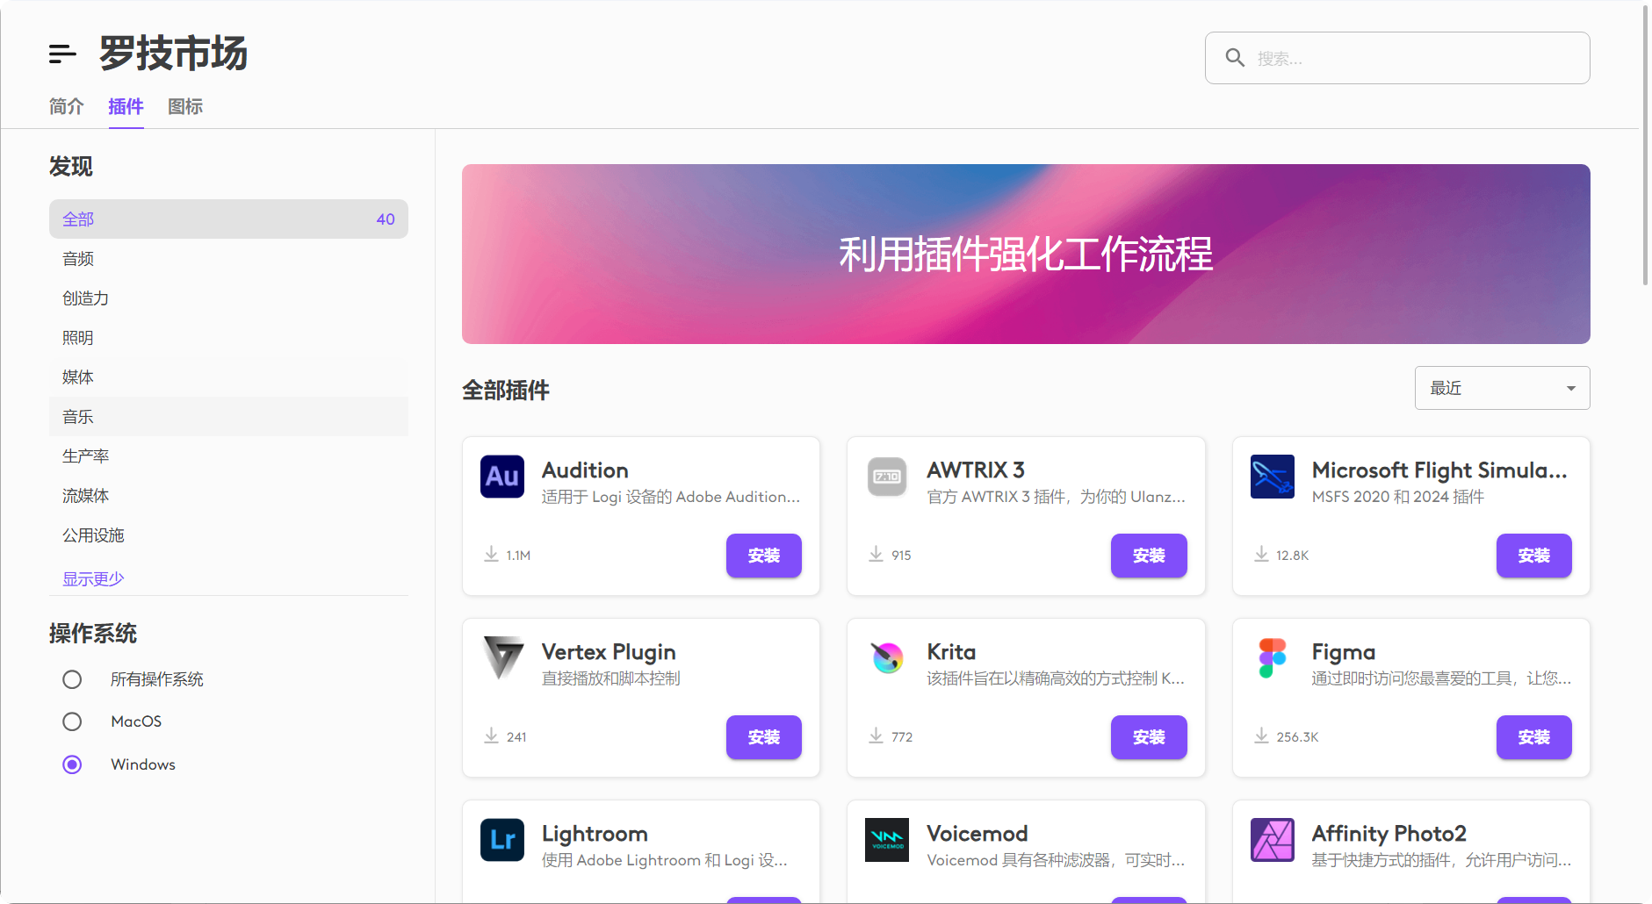
Task: Click the 全部插件 heading
Action: pos(506,390)
